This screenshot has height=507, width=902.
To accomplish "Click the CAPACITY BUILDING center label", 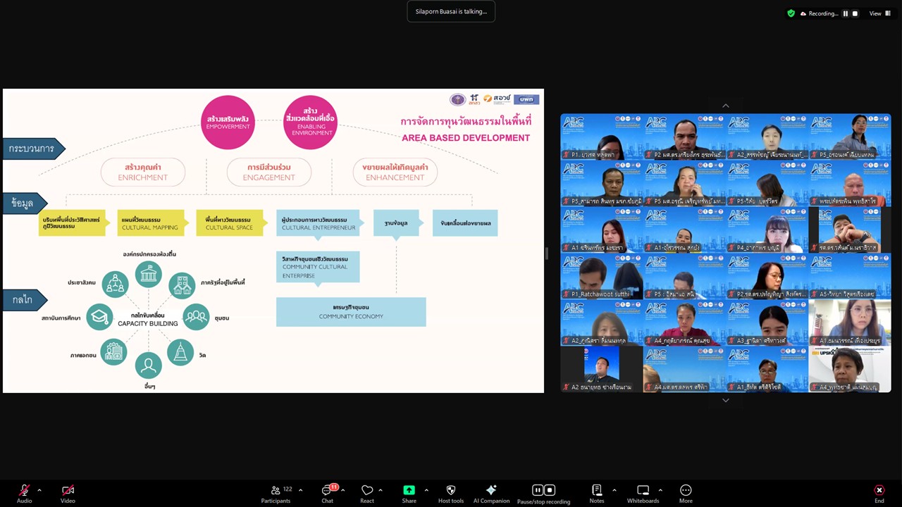I will pyautogui.click(x=148, y=320).
